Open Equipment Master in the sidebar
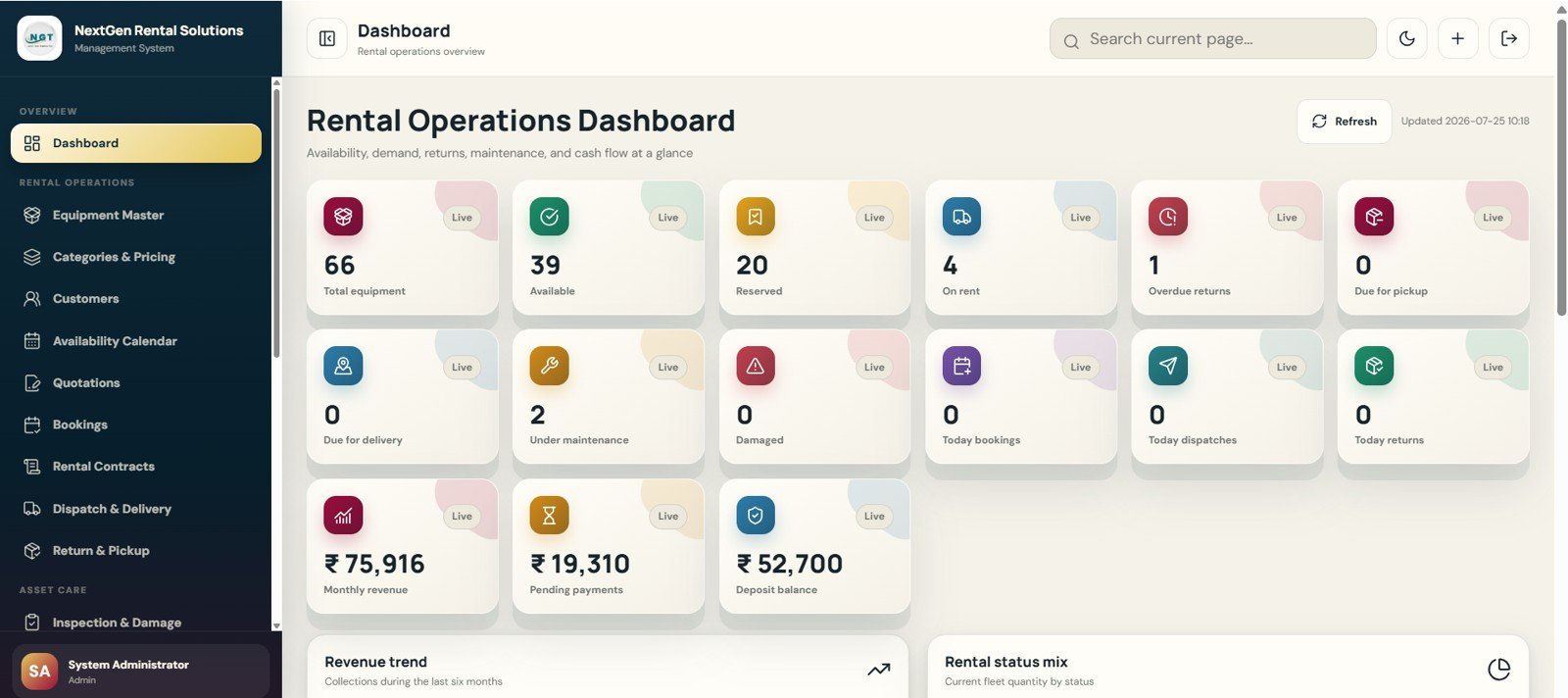 pyautogui.click(x=136, y=215)
